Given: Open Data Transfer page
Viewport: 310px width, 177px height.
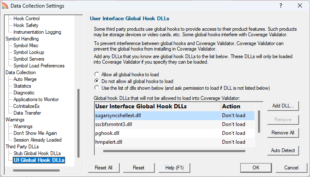Looking at the screenshot, I should pyautogui.click(x=27, y=113).
